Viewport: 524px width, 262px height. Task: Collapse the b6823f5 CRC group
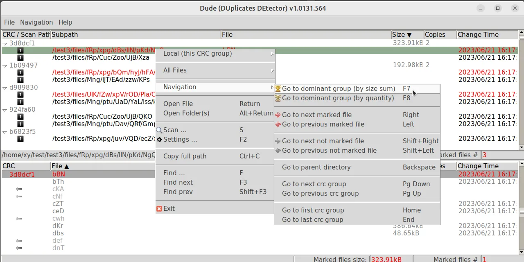coord(5,131)
